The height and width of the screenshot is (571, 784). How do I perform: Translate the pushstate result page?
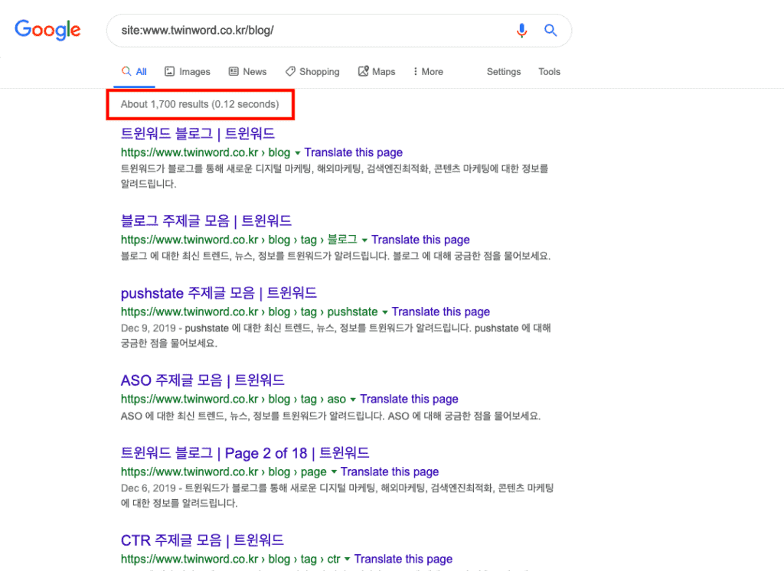[440, 312]
